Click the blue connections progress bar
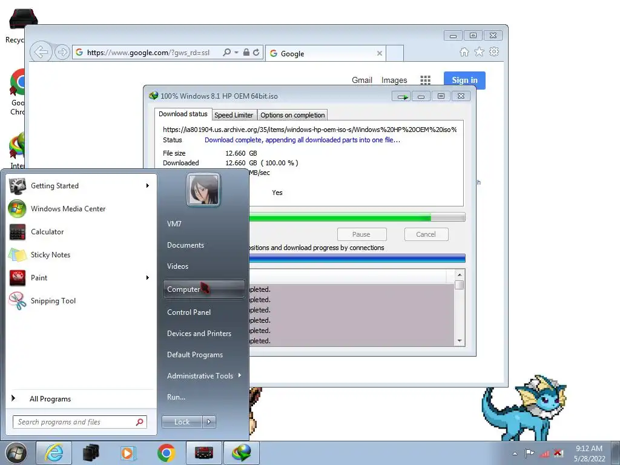Image resolution: width=620 pixels, height=465 pixels. click(x=357, y=258)
